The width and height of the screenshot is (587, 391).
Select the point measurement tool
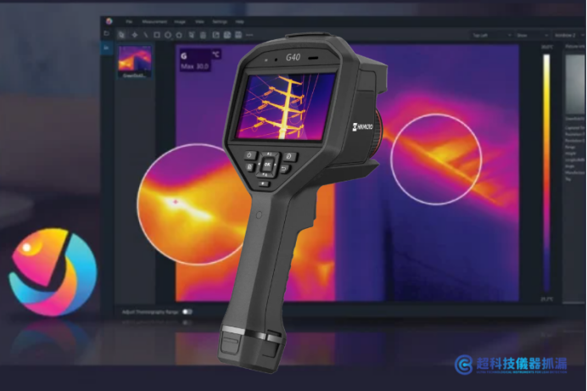134,35
